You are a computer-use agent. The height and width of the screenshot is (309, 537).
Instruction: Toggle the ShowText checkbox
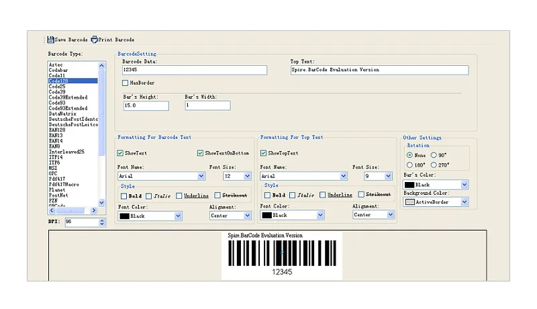[120, 153]
